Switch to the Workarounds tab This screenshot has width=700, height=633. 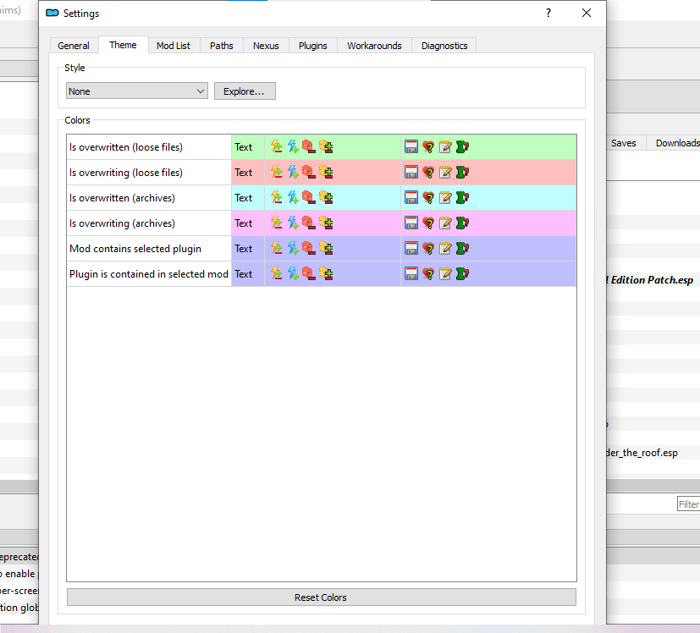coord(373,45)
